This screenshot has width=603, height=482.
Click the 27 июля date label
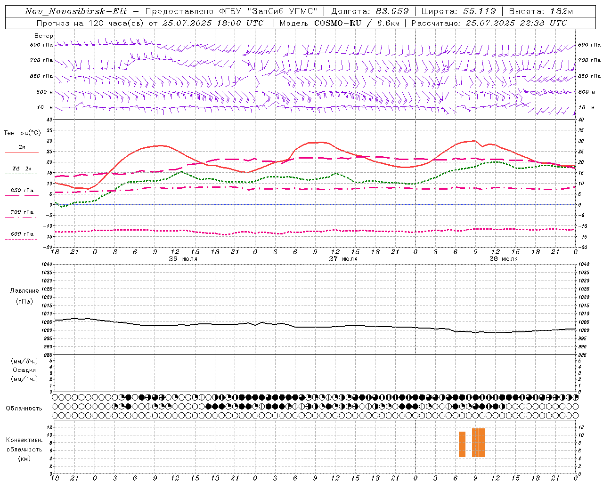(x=343, y=259)
